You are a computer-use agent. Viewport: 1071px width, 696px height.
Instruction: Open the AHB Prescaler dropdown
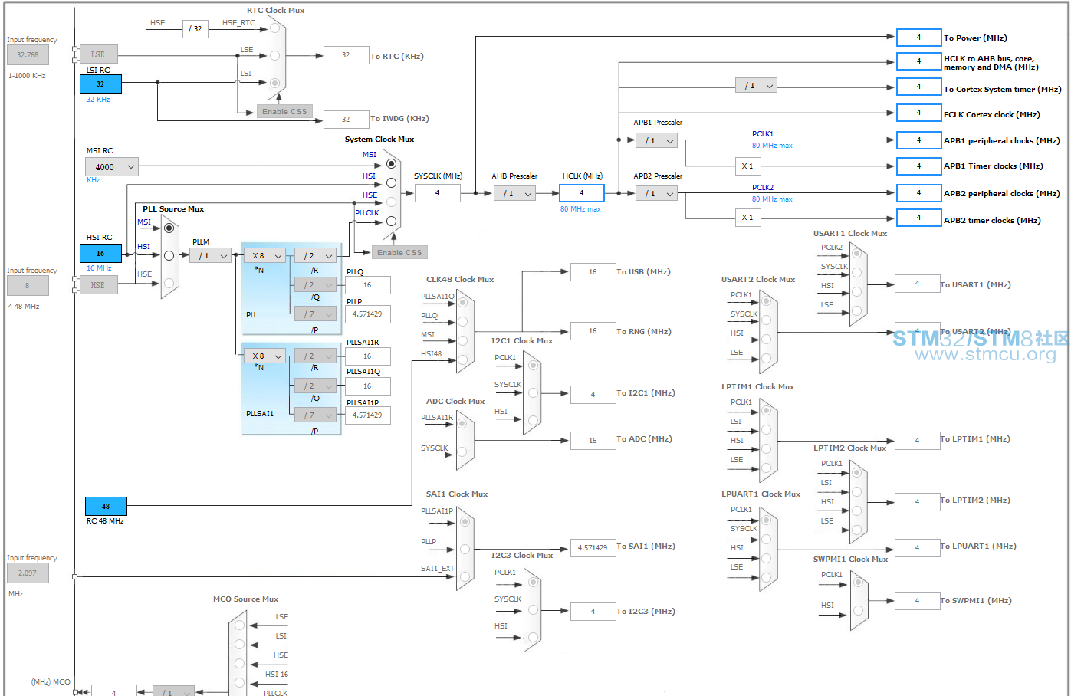514,194
